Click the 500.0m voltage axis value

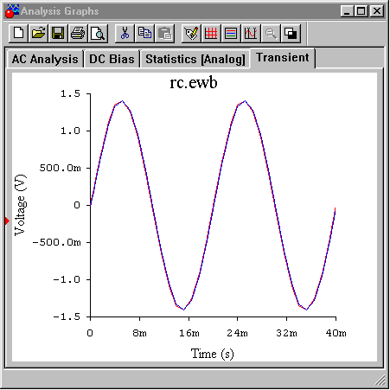coord(60,168)
